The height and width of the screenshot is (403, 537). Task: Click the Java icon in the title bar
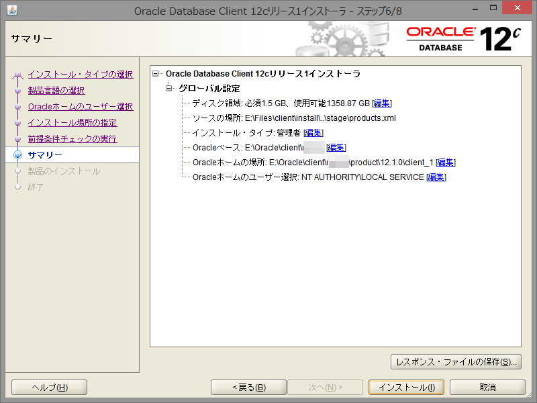point(12,10)
